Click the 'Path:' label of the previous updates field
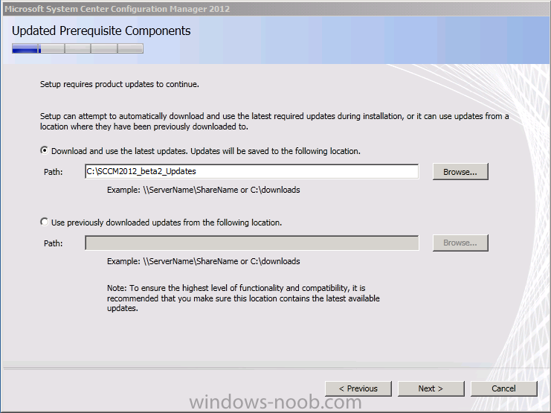551x413 pixels. (x=53, y=243)
